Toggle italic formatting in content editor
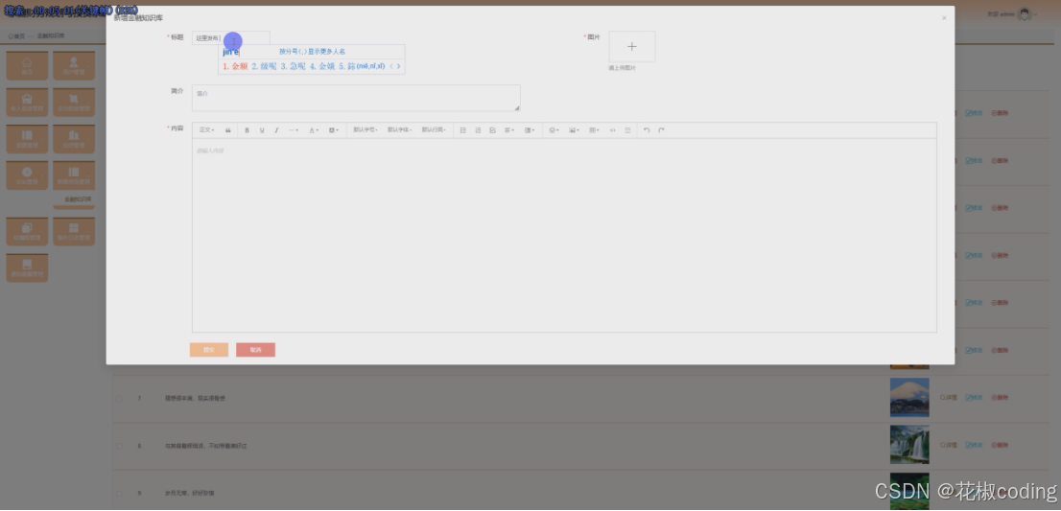Image resolution: width=1061 pixels, height=511 pixels. 276,130
